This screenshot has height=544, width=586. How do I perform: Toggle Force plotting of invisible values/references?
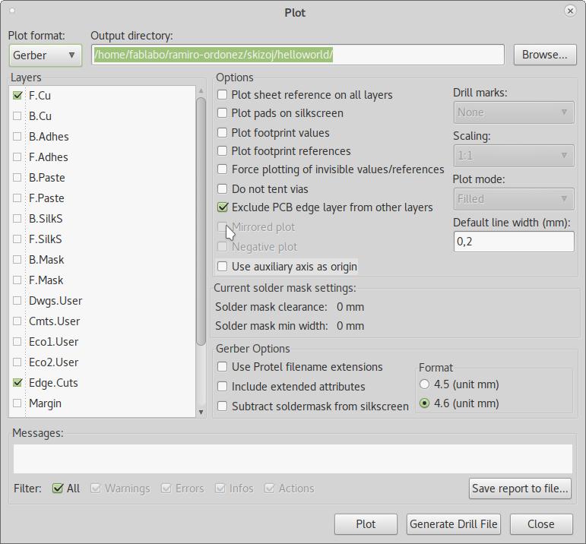point(223,169)
